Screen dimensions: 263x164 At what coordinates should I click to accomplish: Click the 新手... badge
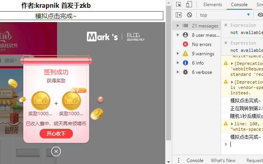(78, 91)
